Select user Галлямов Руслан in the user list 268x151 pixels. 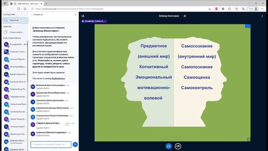click(15, 112)
